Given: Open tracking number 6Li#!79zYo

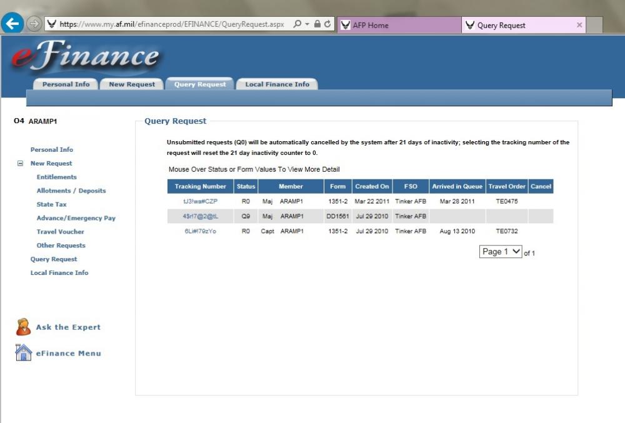Looking at the screenshot, I should 200,231.
